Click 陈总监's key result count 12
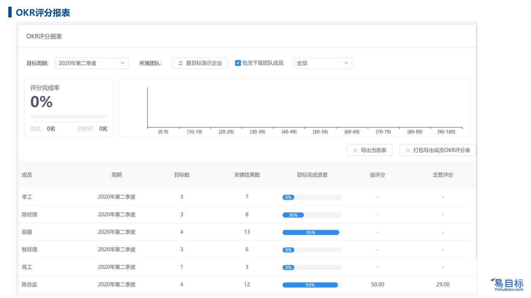 click(247, 285)
